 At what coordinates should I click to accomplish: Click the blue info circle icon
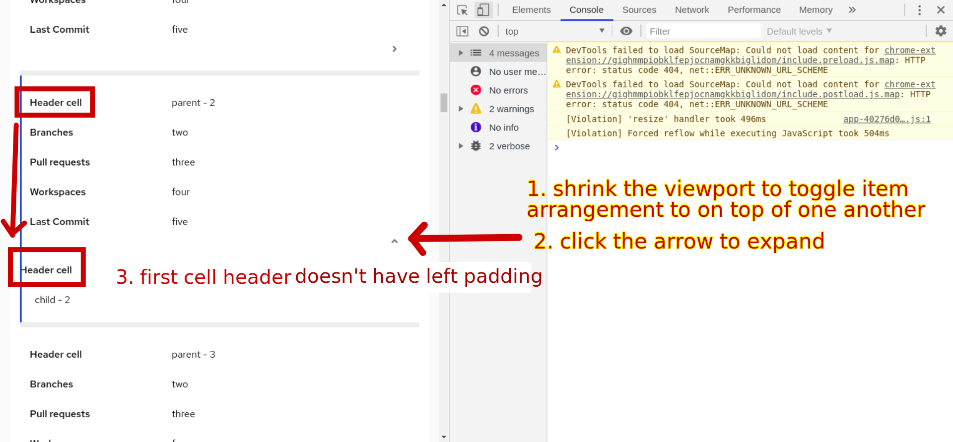coord(476,127)
